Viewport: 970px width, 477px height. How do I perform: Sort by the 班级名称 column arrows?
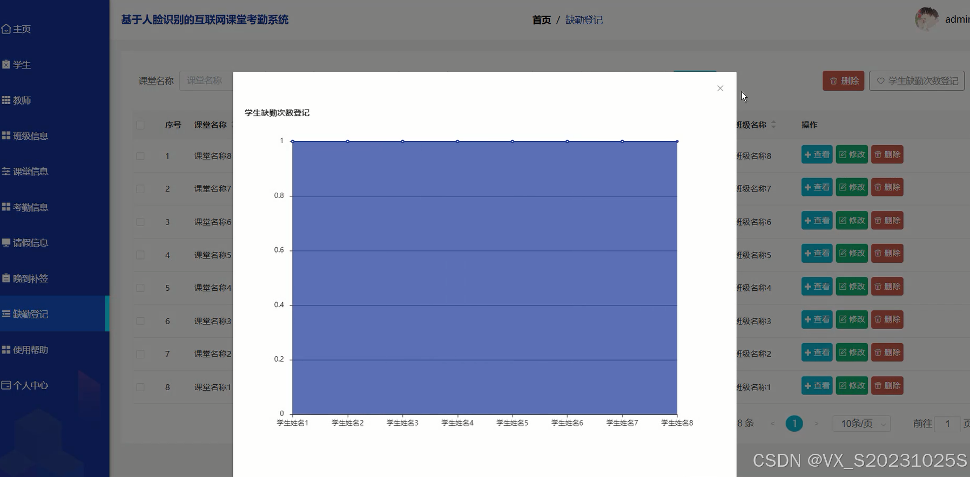click(x=773, y=125)
